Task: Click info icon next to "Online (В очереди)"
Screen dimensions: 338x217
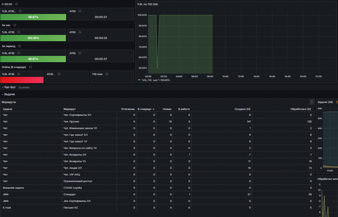Action: click(31, 67)
